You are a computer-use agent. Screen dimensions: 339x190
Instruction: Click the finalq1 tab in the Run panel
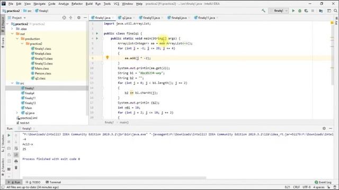point(27,128)
